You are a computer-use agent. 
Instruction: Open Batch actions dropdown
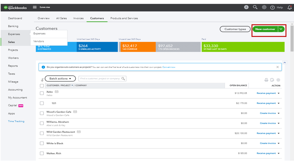60,79
